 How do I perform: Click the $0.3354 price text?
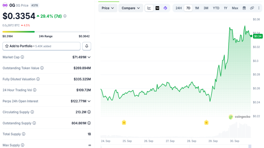(19, 16)
